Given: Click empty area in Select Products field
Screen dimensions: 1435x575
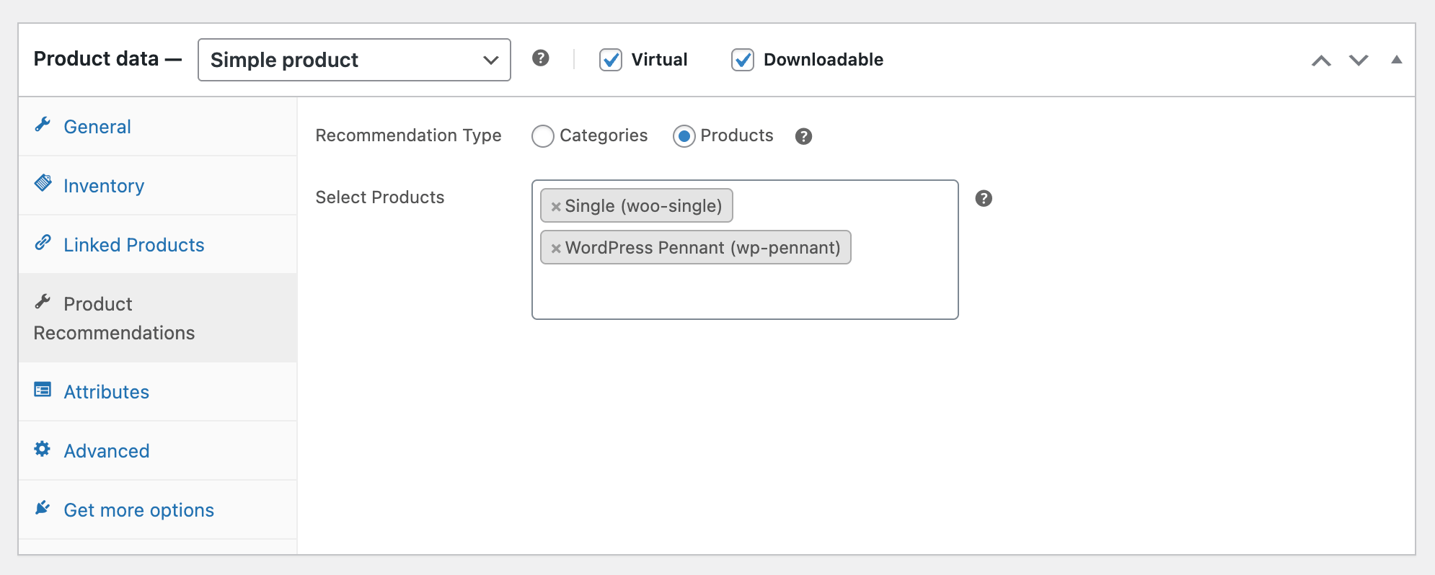Looking at the screenshot, I should click(x=744, y=292).
